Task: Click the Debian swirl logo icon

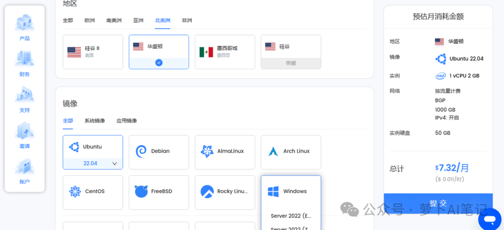Action: click(x=141, y=151)
